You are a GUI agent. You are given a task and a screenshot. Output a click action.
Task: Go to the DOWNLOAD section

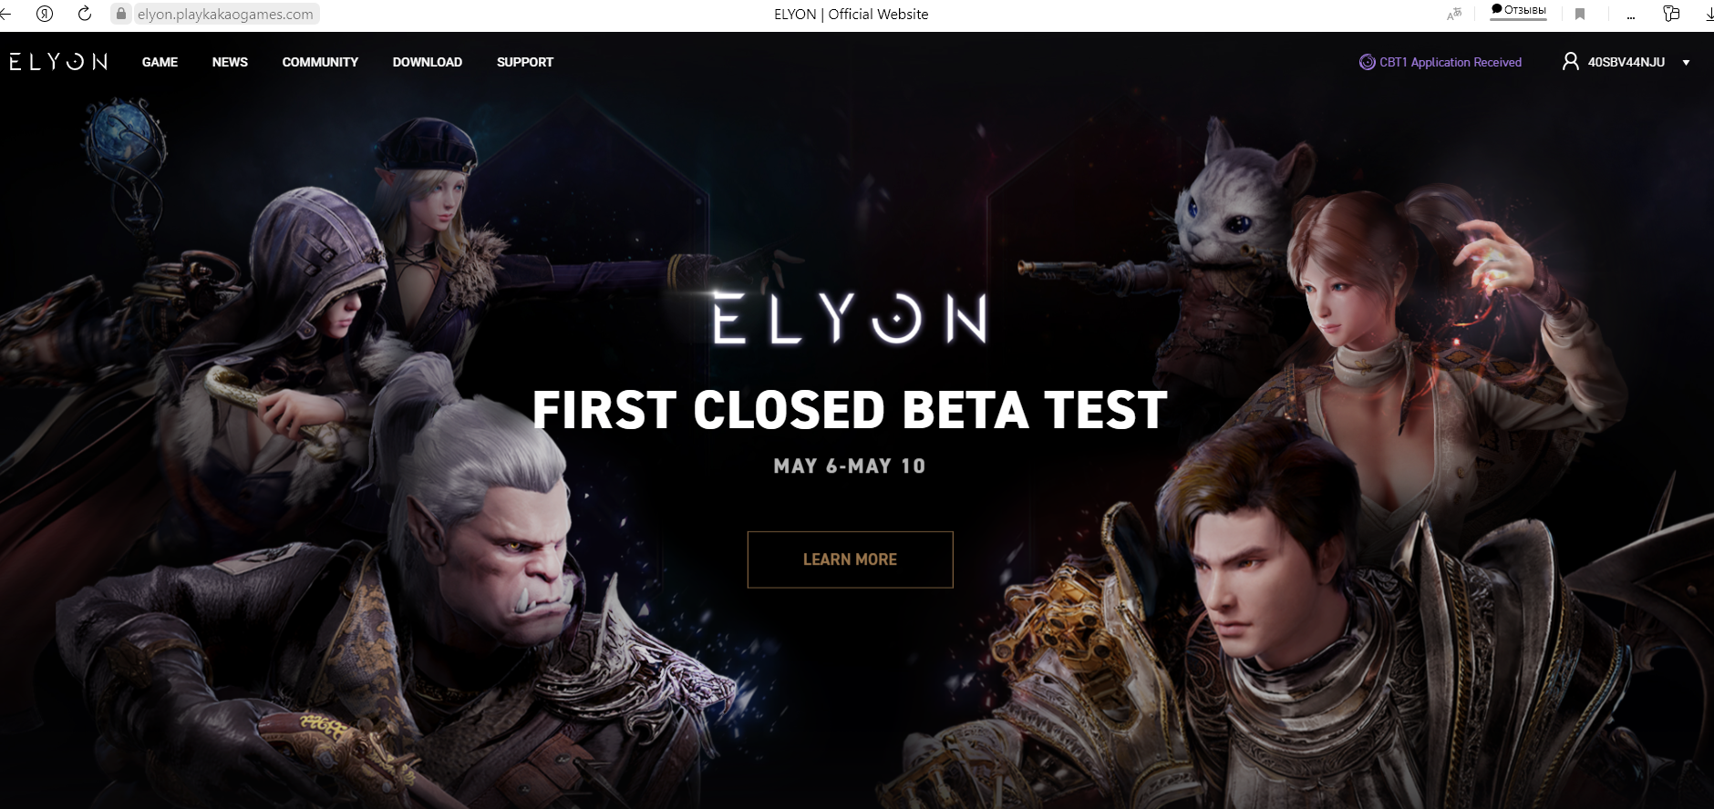tap(428, 62)
